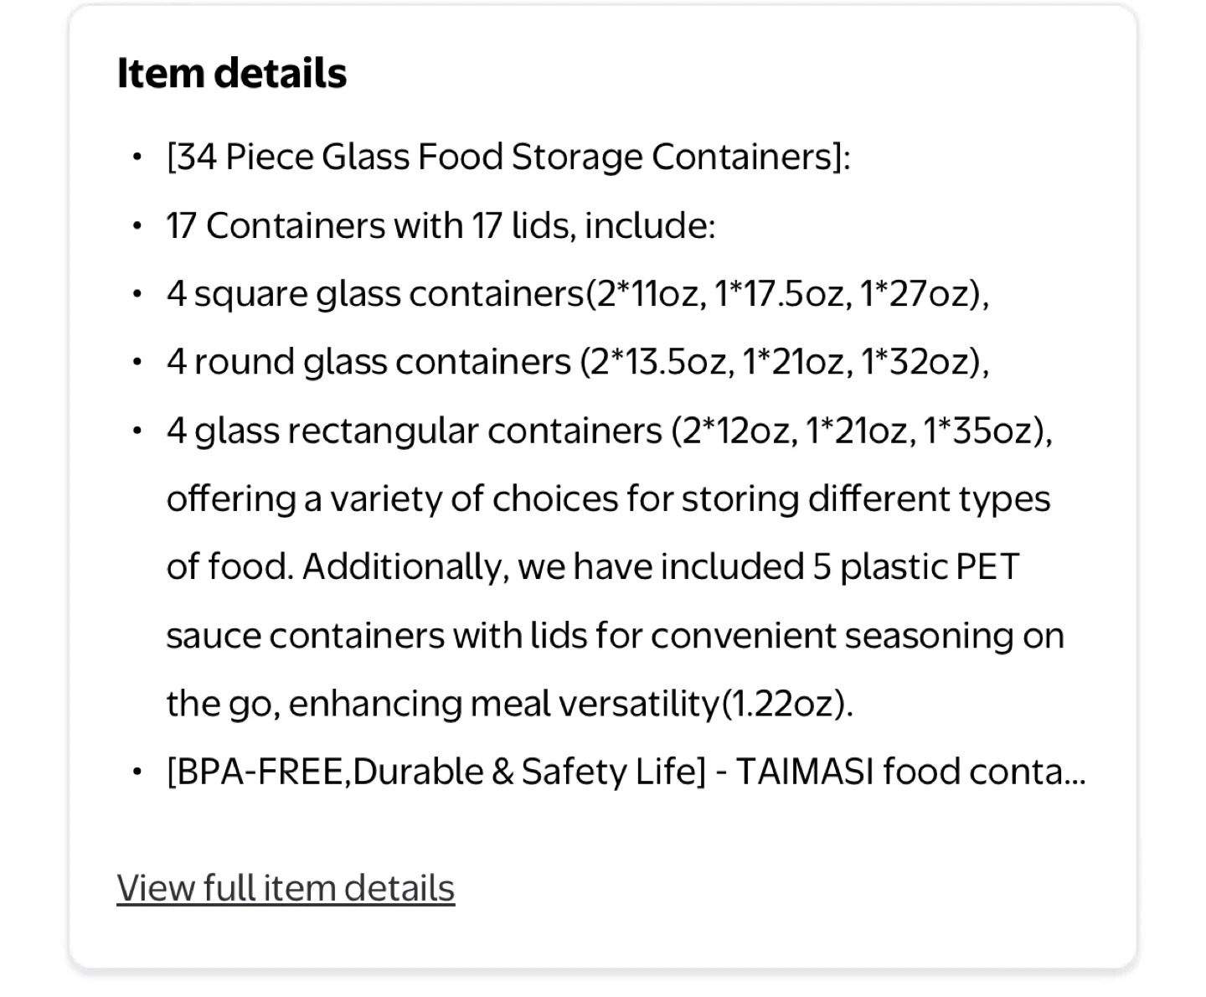
Task: Click the 34 Piece Glass Food Storage Containers line
Action: pos(508,157)
